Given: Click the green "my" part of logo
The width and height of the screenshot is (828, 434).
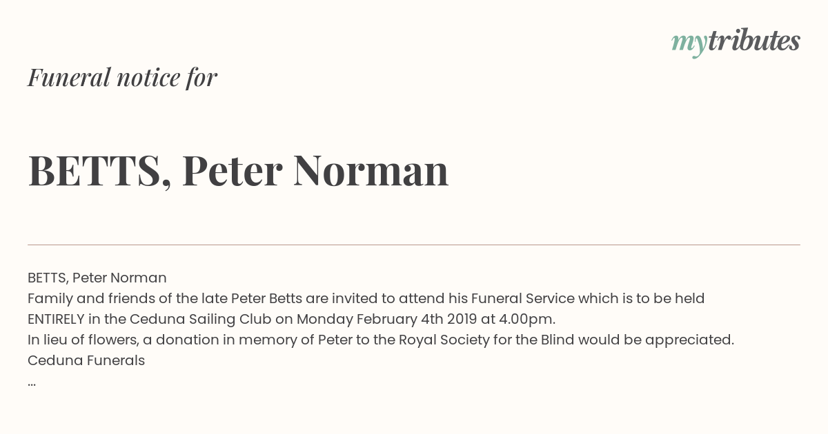Looking at the screenshot, I should pos(689,44).
